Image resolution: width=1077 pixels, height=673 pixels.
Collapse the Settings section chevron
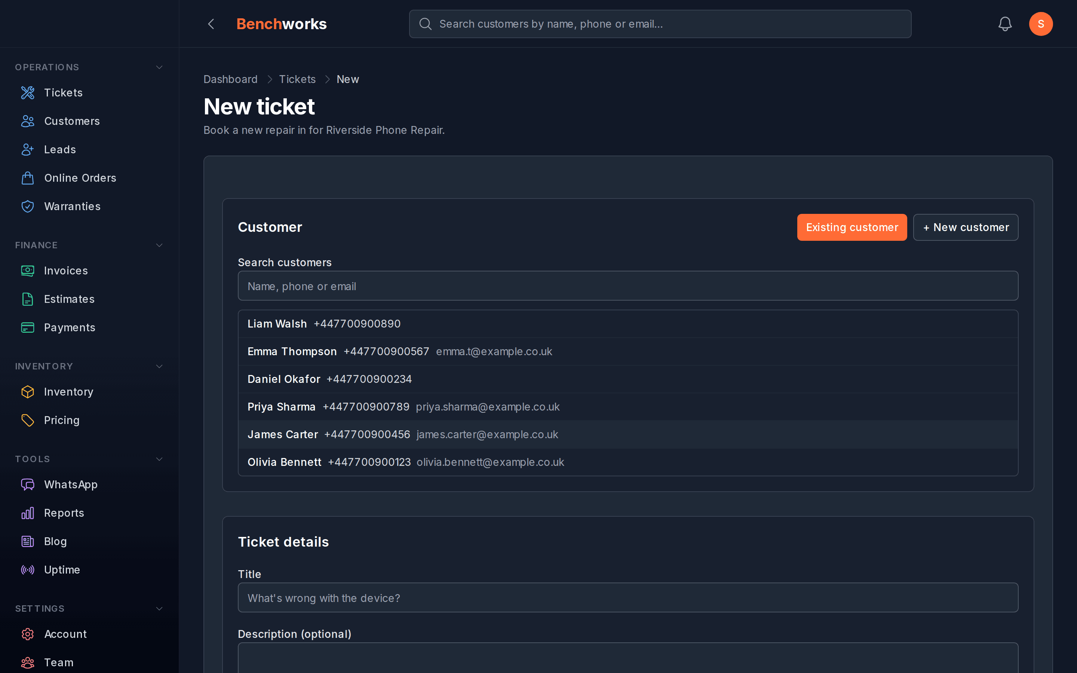(159, 608)
